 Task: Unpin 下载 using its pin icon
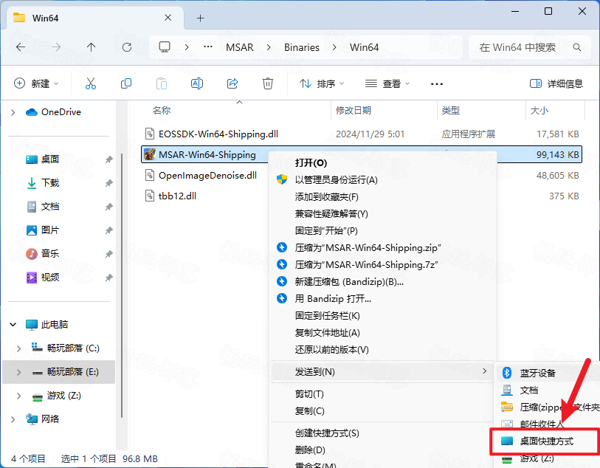(109, 183)
